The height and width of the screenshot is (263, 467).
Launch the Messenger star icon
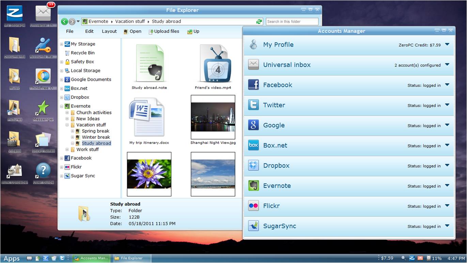(43, 108)
